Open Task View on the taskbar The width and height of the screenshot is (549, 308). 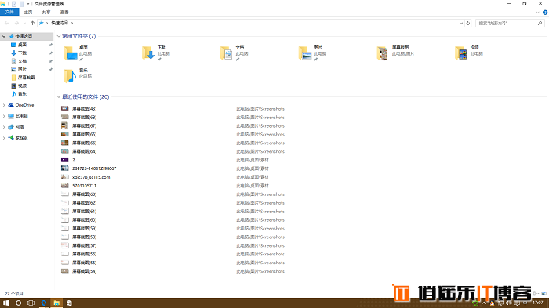click(31, 303)
